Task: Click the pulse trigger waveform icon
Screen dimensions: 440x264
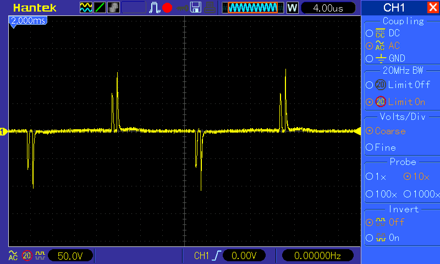Action: tap(155, 8)
